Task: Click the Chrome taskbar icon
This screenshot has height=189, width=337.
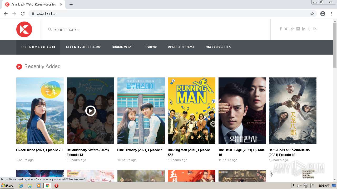Action: coord(48,186)
